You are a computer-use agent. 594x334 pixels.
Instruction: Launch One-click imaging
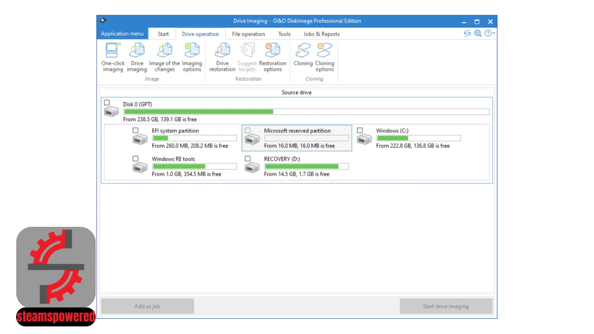113,57
